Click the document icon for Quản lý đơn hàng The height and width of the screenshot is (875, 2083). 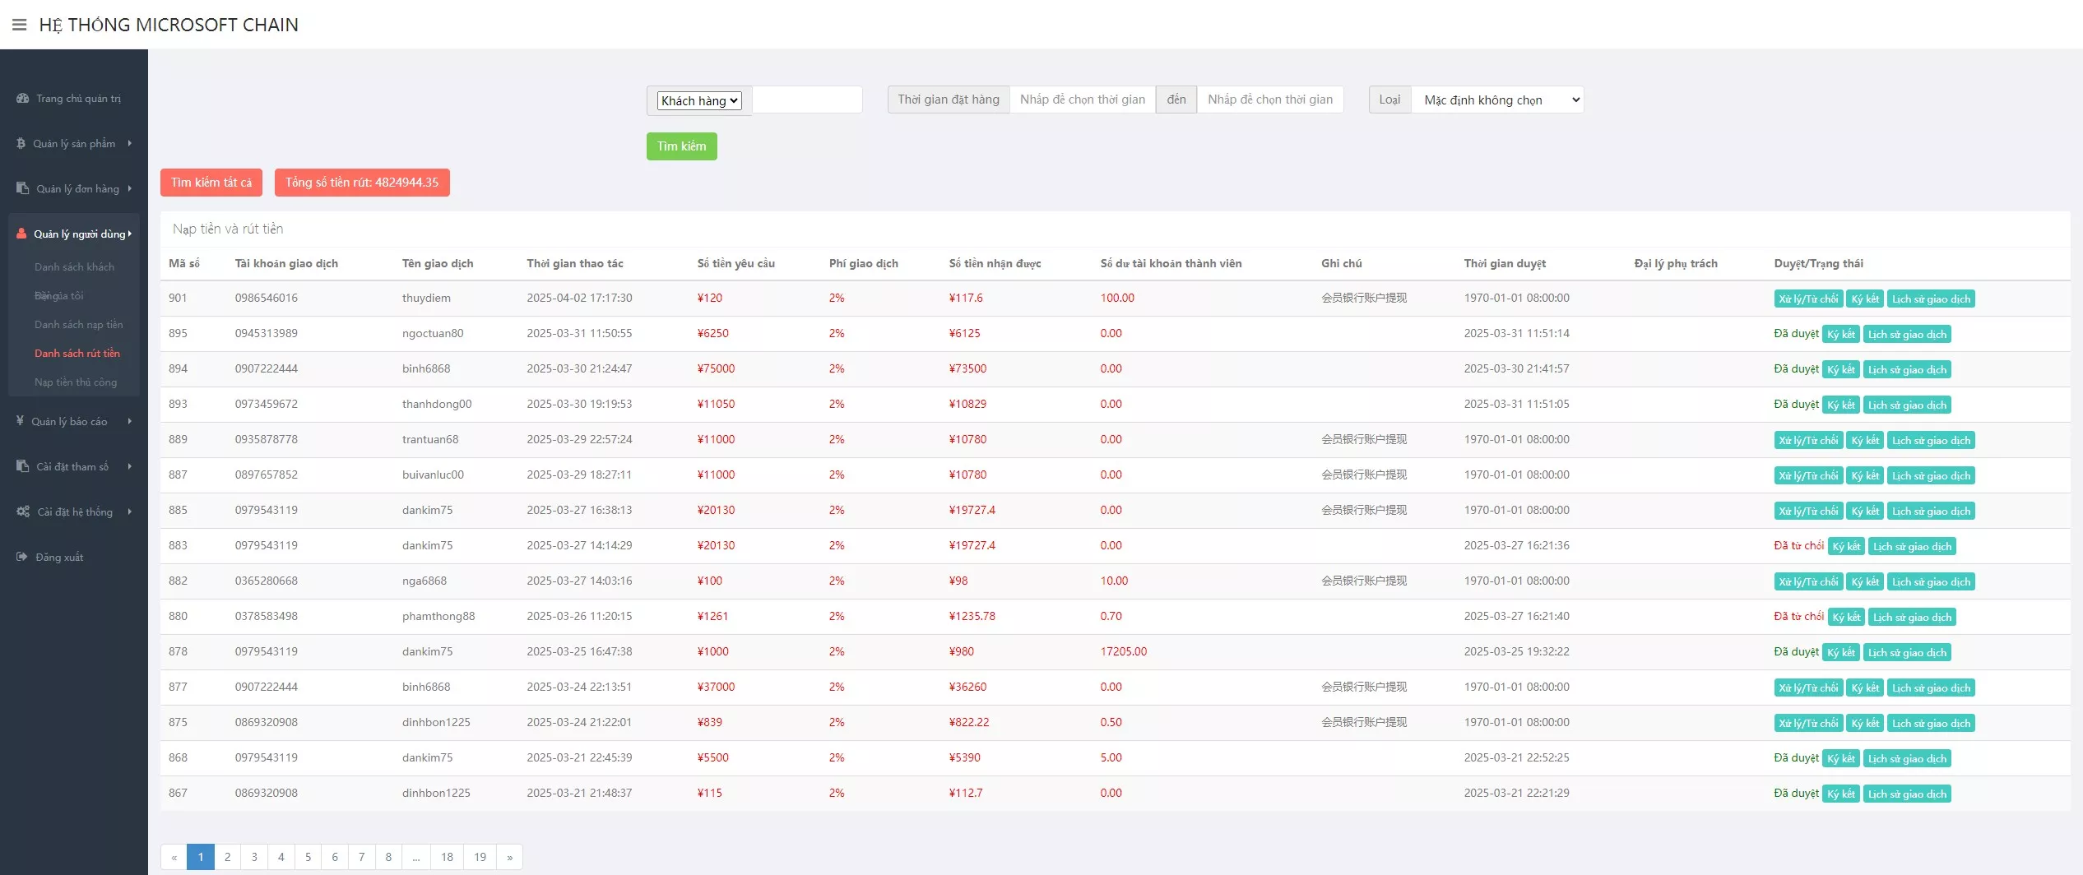click(x=22, y=188)
